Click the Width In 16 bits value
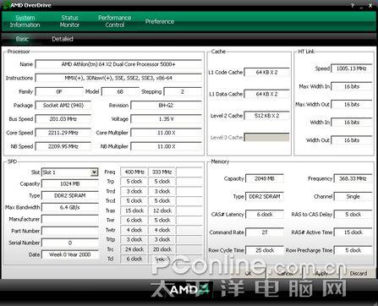 tap(352, 123)
